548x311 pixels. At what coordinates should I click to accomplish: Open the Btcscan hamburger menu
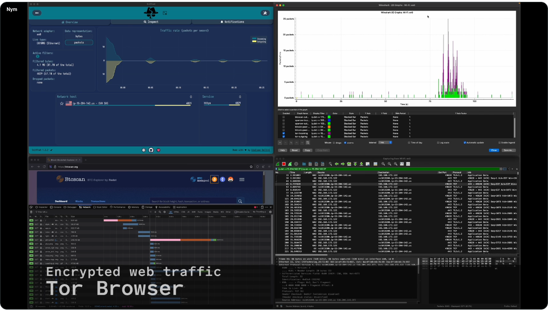(242, 179)
